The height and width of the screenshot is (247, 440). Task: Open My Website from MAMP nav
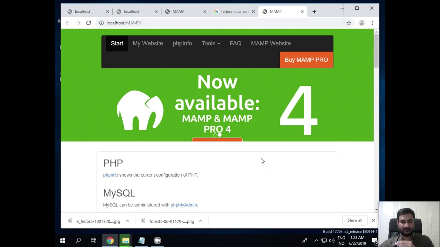[148, 43]
